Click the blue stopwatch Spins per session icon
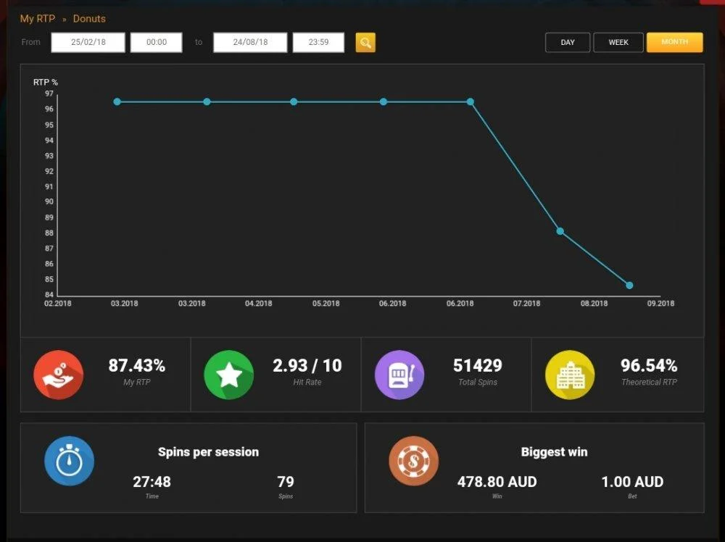 click(x=70, y=461)
